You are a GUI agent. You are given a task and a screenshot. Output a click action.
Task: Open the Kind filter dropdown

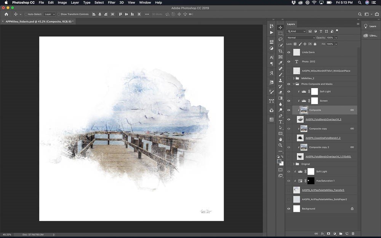(296, 31)
